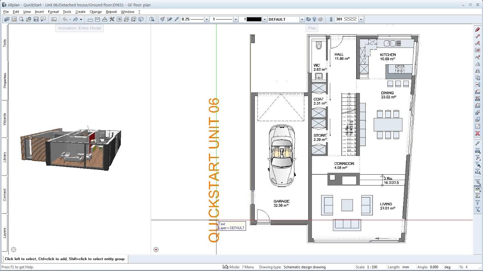
Task: Open the Edit menu
Action: pyautogui.click(x=16, y=12)
